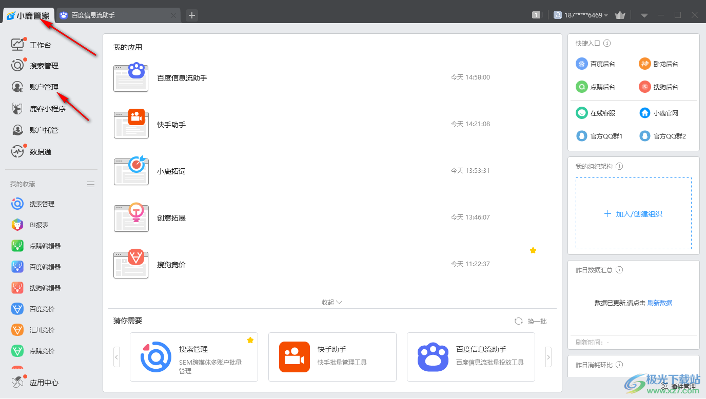Open 百度后台 quick entry

(x=596, y=64)
